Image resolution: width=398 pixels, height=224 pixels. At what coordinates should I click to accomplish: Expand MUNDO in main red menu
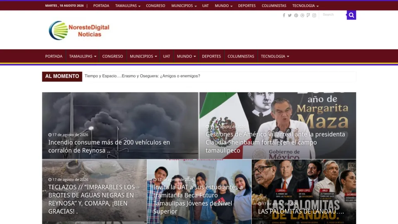click(x=186, y=56)
